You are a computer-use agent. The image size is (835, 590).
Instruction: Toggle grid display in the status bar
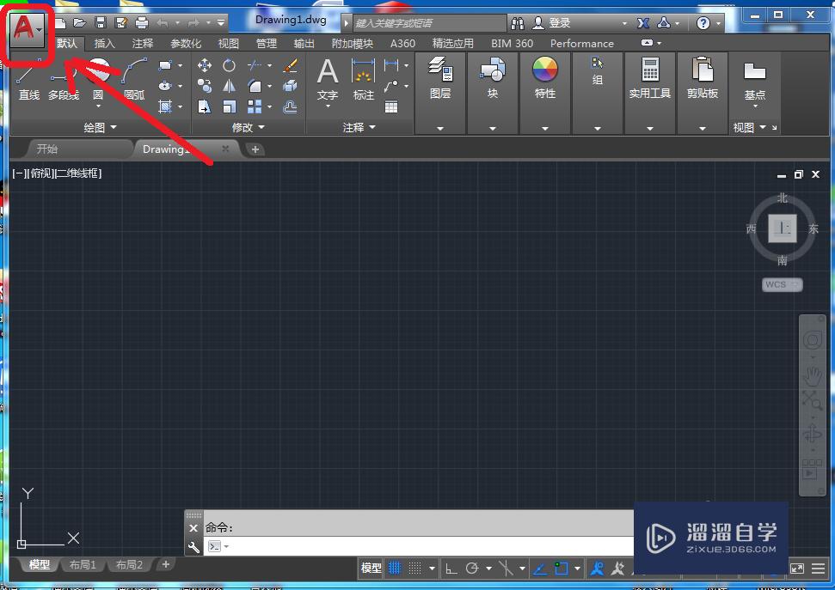(394, 568)
